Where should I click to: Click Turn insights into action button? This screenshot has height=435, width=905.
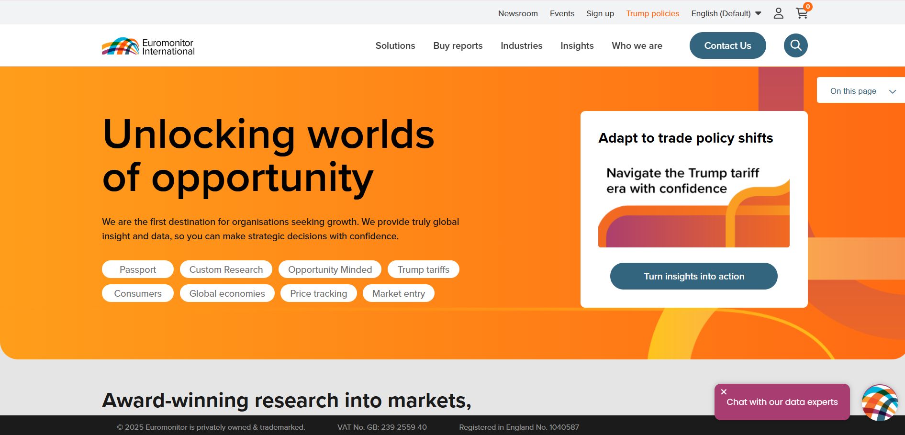tap(693, 276)
